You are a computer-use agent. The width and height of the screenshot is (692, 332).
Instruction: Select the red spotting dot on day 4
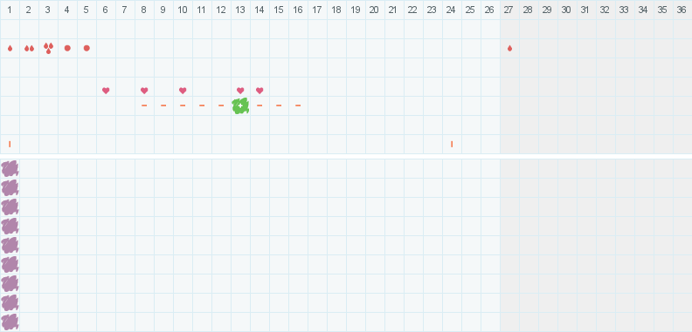(67, 48)
